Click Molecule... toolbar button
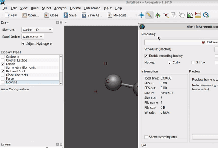Screen dimensions: 218x148 (118, 15)
